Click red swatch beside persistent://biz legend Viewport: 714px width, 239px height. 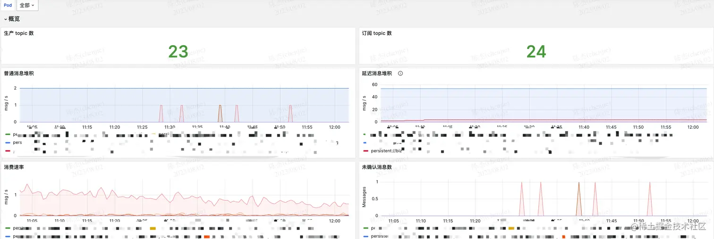pos(365,151)
